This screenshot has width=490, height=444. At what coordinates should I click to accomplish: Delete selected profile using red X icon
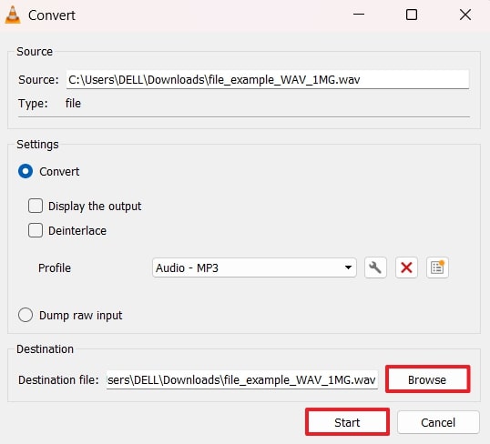406,267
